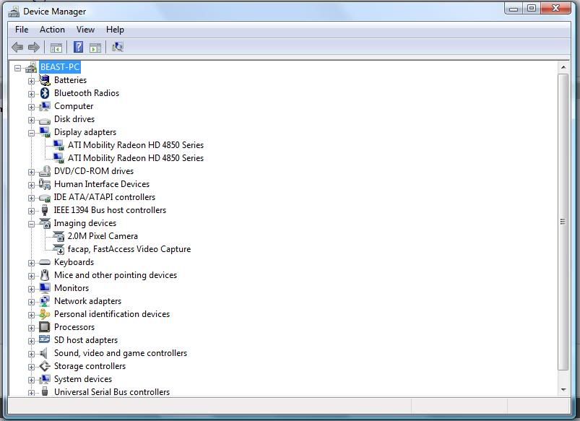Screen dimensions: 580x421
Task: Select the IDE ATA/ATAPI controllers label
Action: click(x=104, y=197)
